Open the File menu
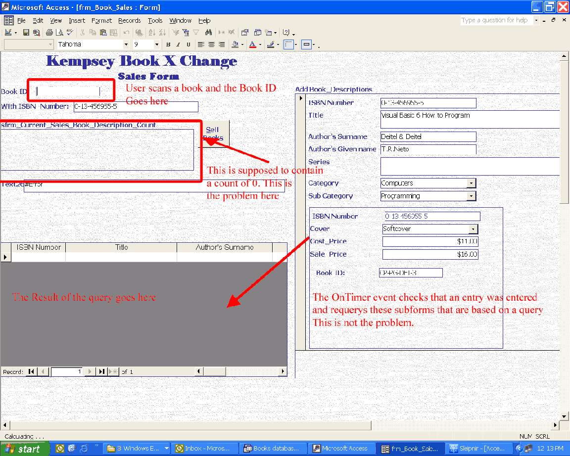Screen dimensions: 570x456 click(21, 20)
